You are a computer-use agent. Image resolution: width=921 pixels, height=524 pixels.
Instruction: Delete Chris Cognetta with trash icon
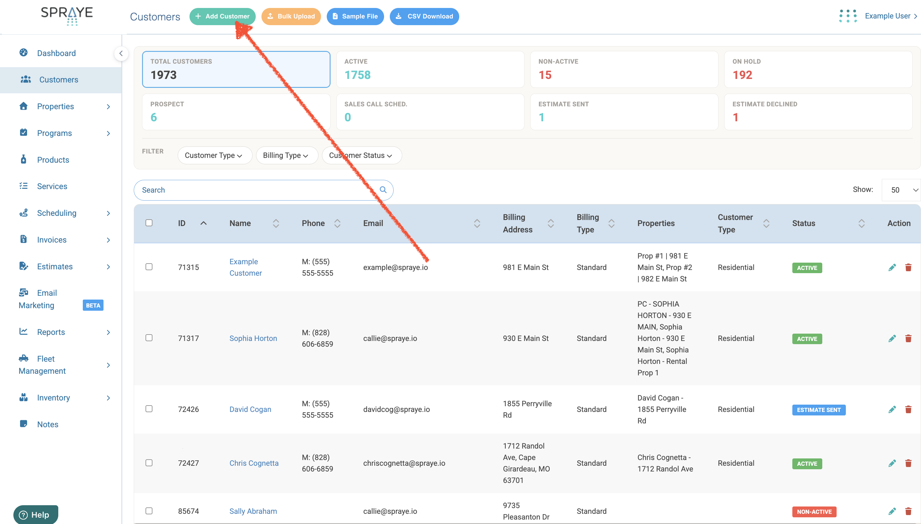point(908,463)
